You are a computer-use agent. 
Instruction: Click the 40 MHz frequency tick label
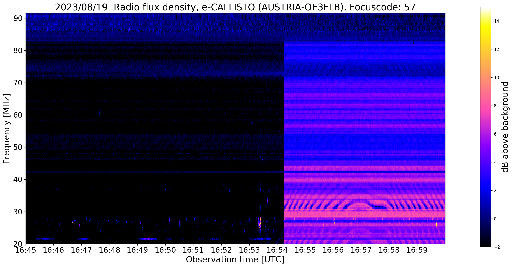pyautogui.click(x=18, y=180)
